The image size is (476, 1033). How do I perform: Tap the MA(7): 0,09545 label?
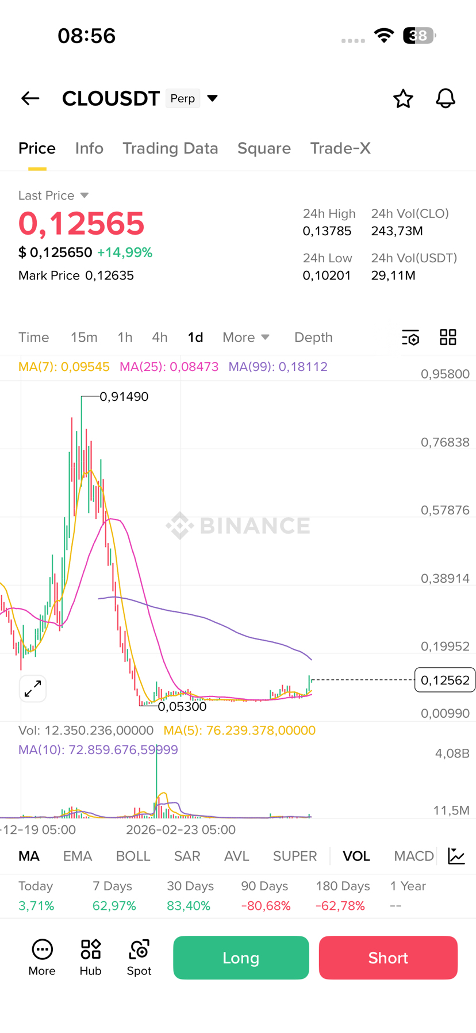coord(64,366)
